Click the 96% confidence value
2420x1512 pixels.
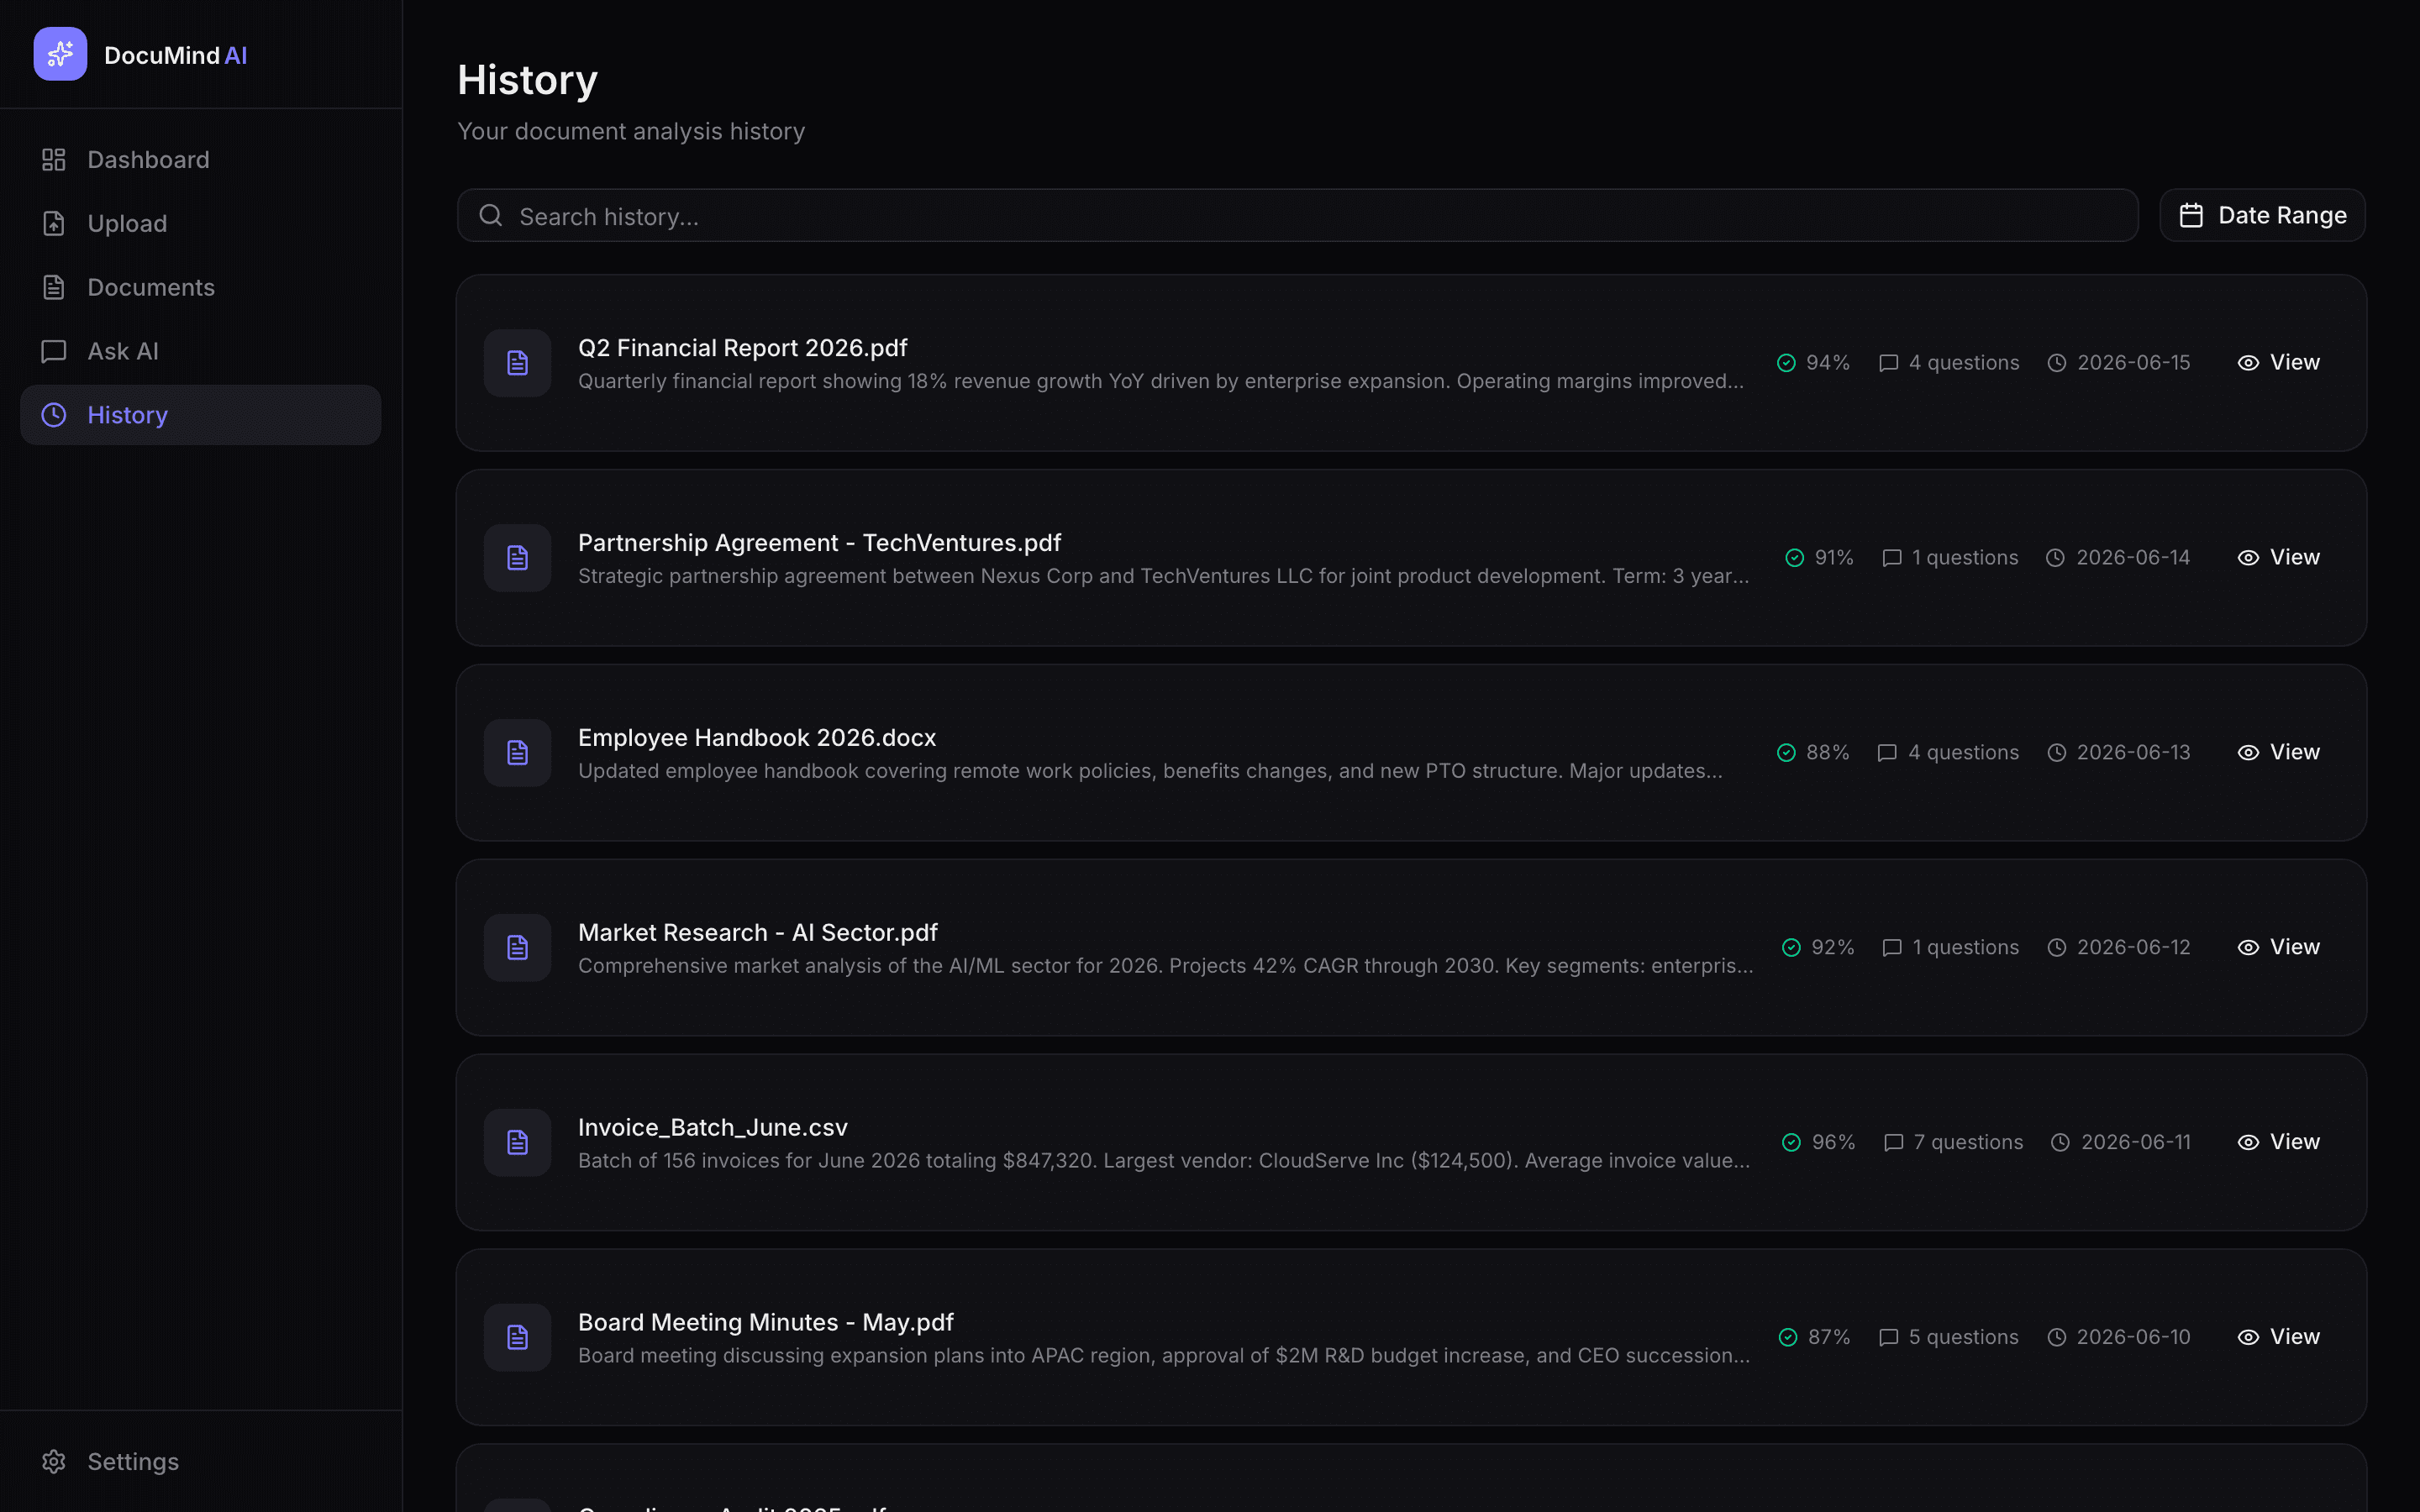(1834, 1143)
